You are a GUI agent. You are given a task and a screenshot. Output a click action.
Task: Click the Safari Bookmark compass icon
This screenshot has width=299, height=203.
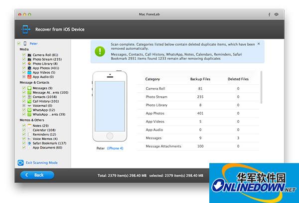click(29, 143)
